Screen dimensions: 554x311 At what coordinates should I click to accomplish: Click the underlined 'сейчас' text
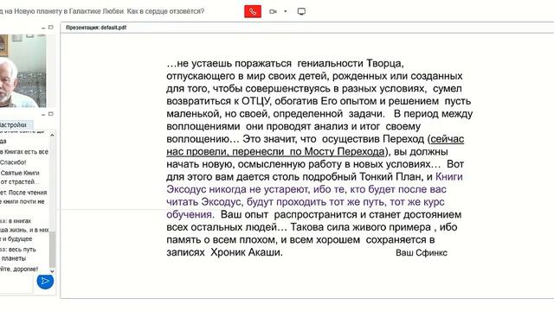pyautogui.click(x=447, y=139)
